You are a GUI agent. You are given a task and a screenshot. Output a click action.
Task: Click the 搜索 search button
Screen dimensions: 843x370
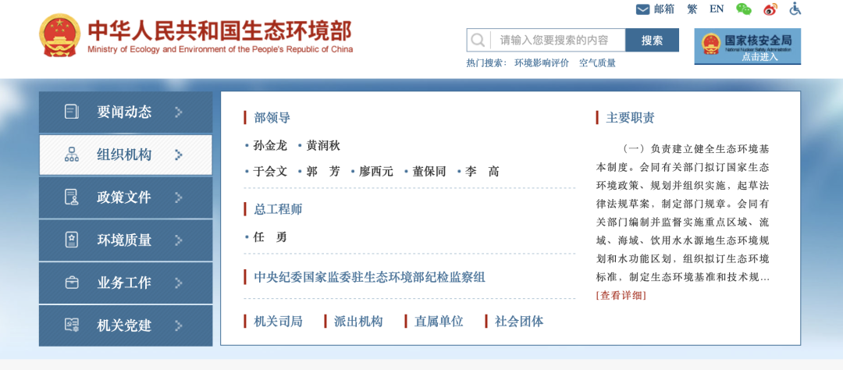click(652, 41)
